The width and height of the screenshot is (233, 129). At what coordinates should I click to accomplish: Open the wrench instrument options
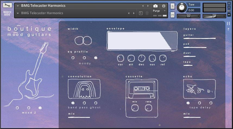[x=7, y=5]
